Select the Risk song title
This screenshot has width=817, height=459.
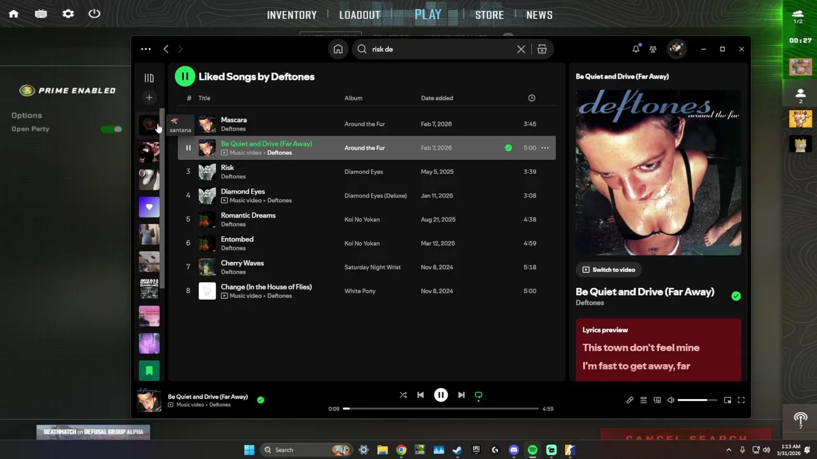pos(227,168)
